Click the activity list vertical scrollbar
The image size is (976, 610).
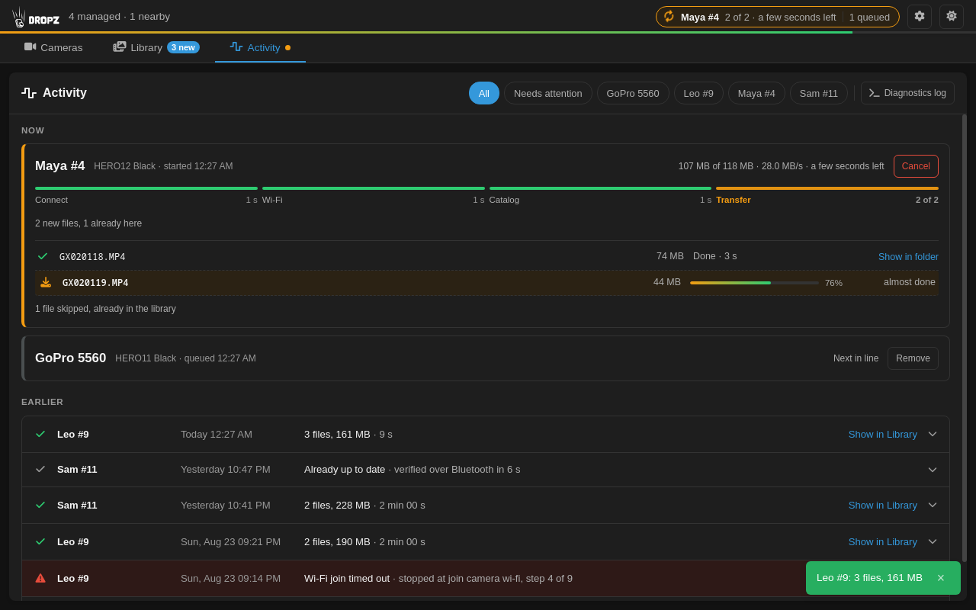coord(965,338)
